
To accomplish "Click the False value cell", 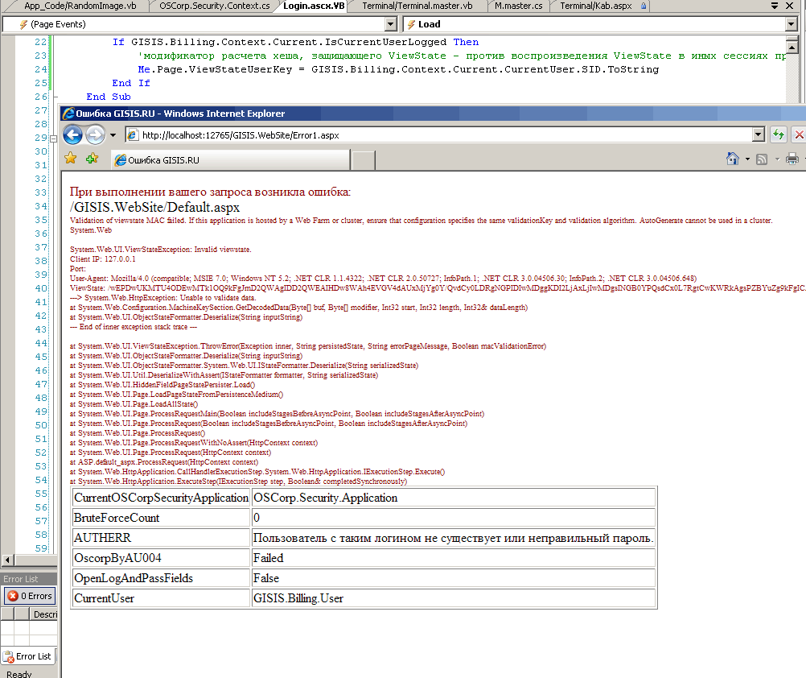I will [454, 577].
